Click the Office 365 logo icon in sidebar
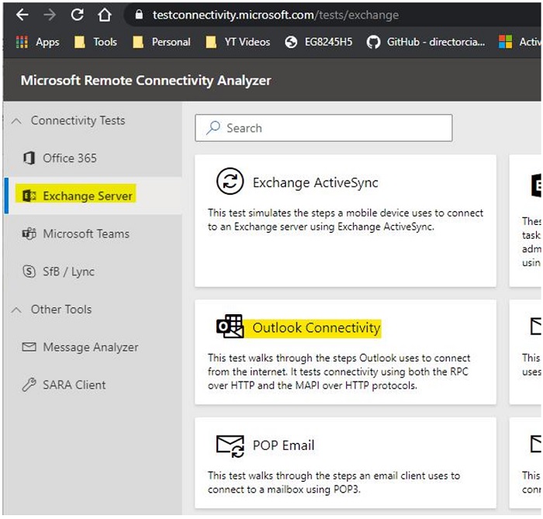 click(x=29, y=158)
